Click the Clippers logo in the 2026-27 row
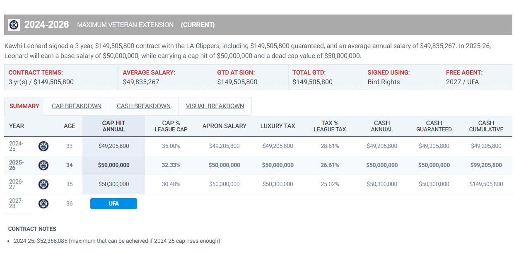Viewport: 514px width, 254px height. (x=43, y=184)
